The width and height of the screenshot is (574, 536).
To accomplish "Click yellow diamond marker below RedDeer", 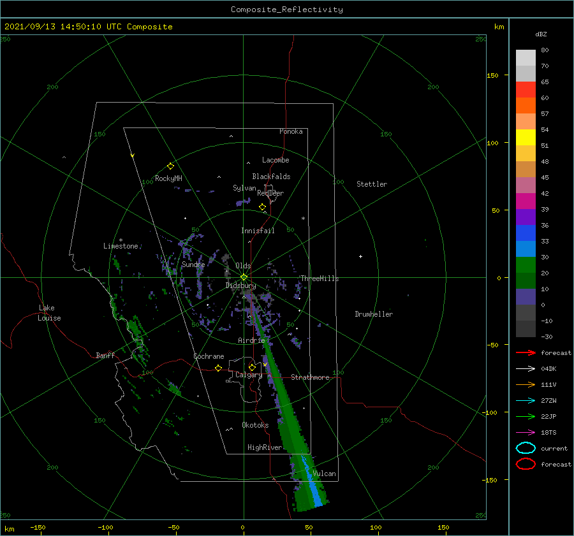I will click(x=263, y=207).
